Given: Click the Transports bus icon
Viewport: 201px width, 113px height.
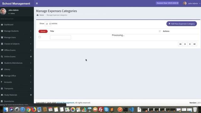Looking at the screenshot, I should point(2,89).
